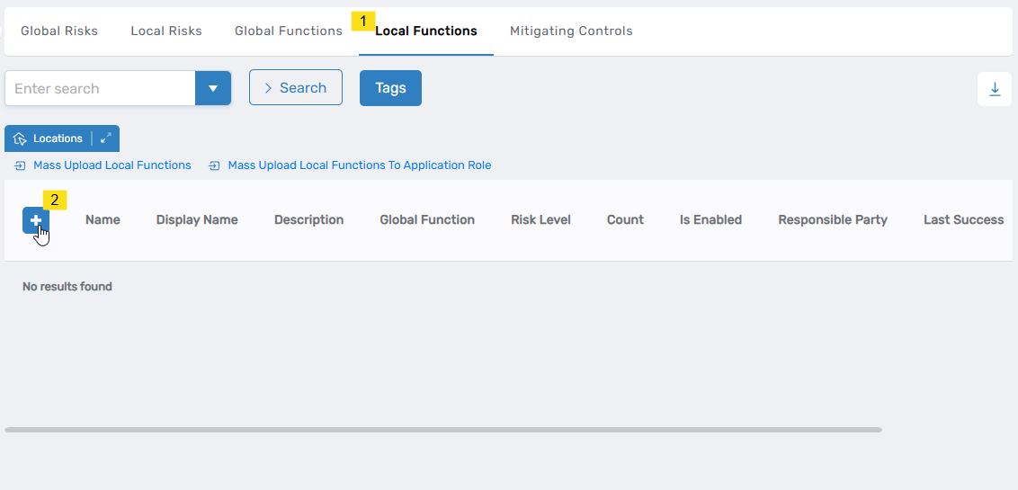Screen dimensions: 1018x490
Task: Select the Local Functions tab
Action: [426, 31]
